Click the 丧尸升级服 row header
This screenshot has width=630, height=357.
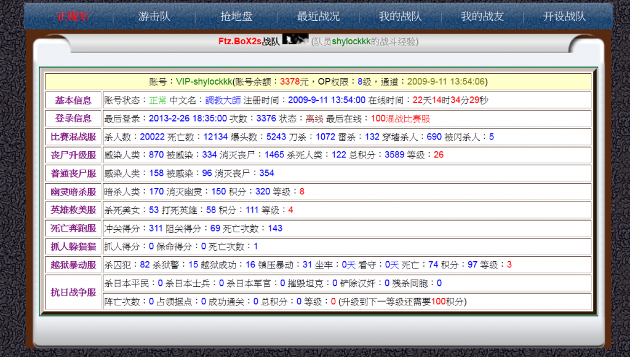click(x=73, y=155)
